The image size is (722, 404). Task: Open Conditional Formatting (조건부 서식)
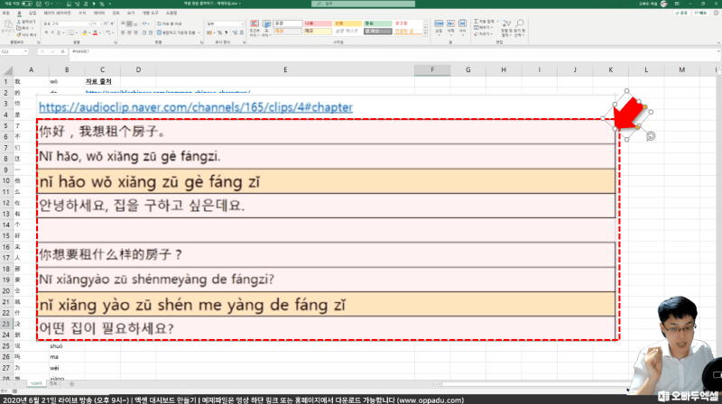point(254,28)
